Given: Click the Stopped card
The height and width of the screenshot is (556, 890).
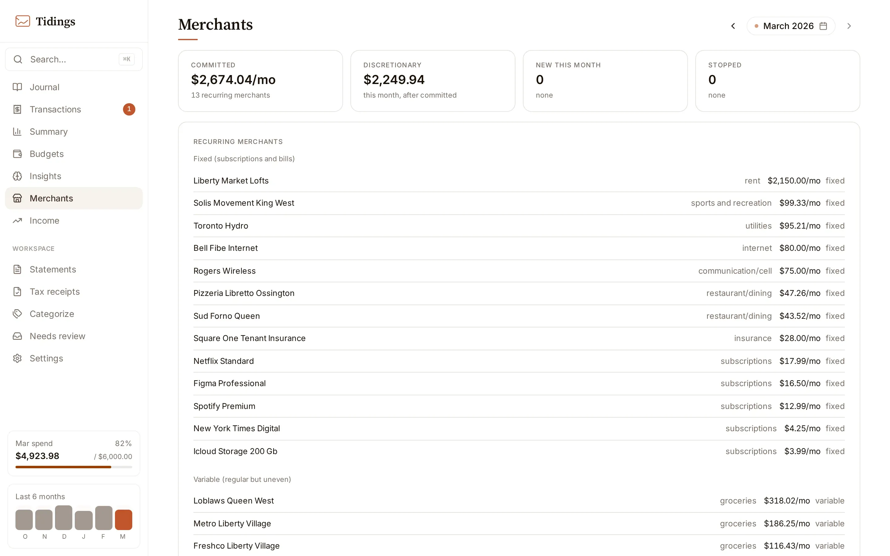Looking at the screenshot, I should tap(778, 81).
